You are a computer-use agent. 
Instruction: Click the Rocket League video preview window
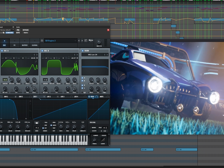coord(167,88)
